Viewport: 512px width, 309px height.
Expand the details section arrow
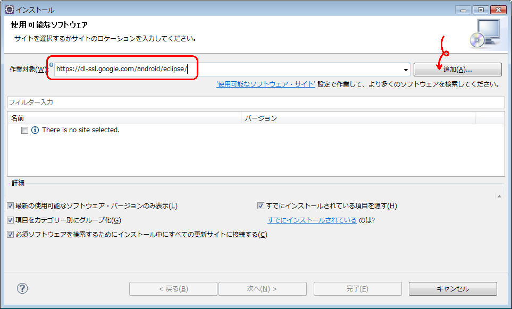coord(499,196)
